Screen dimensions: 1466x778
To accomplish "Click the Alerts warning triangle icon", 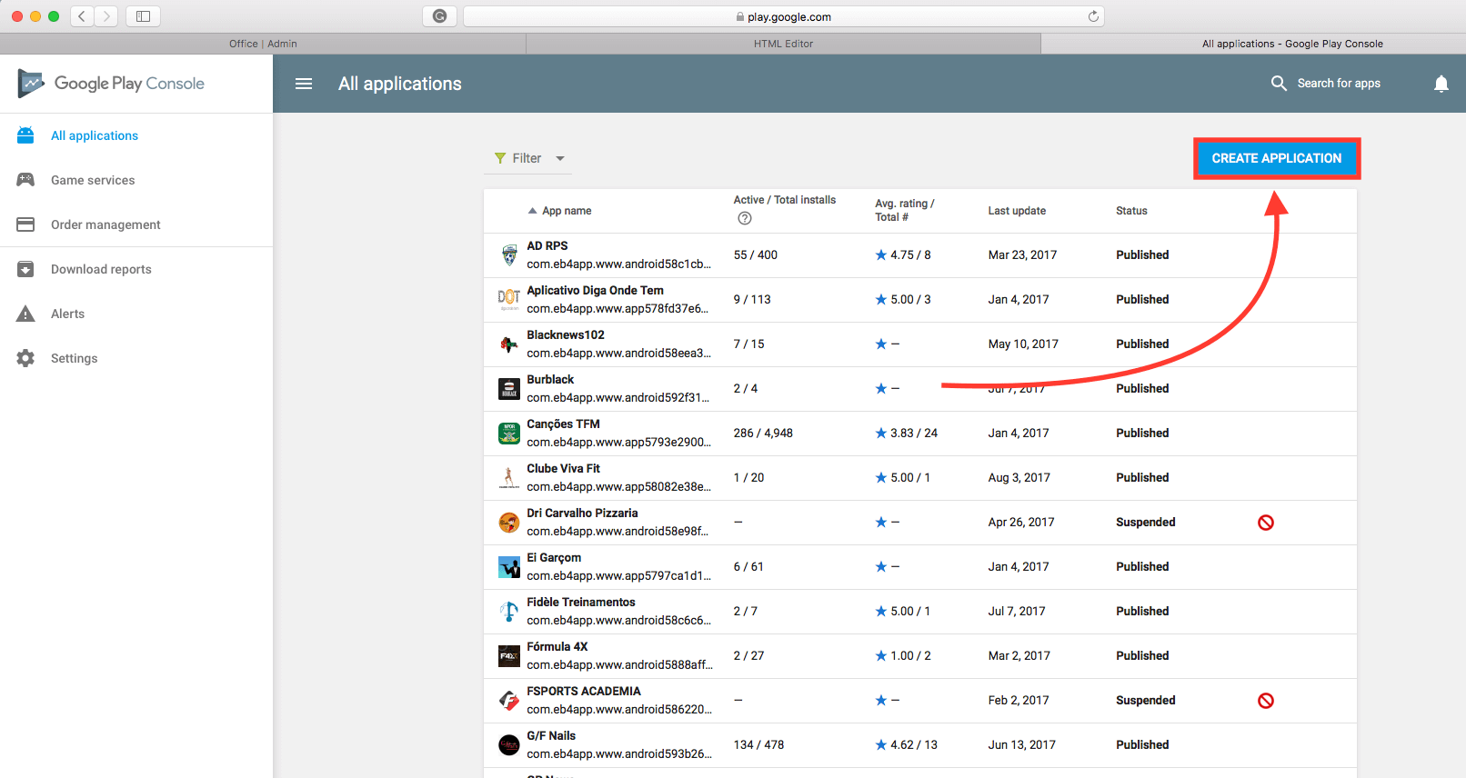I will [25, 314].
